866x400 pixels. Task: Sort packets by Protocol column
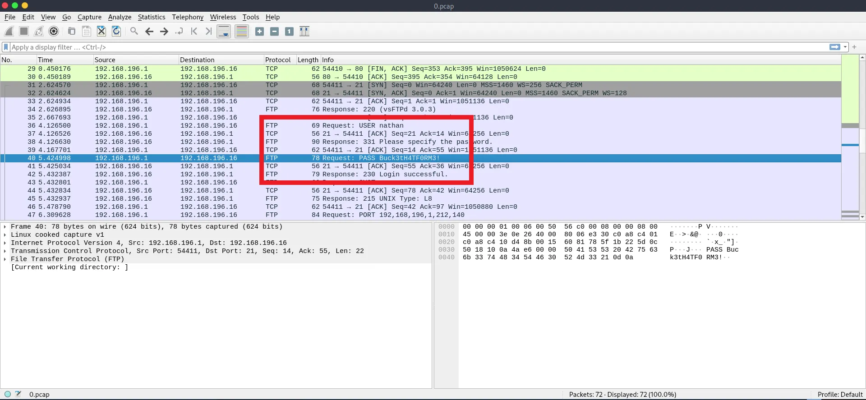[280, 60]
